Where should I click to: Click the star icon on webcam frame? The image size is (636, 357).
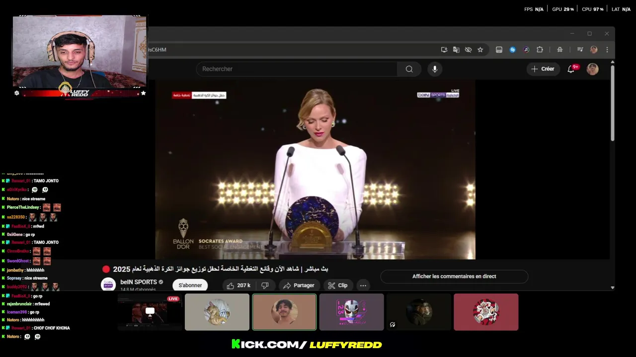coord(143,93)
